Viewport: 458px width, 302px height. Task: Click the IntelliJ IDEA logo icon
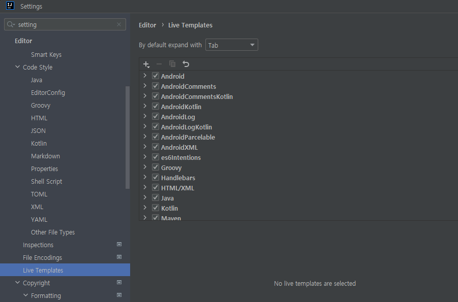click(10, 6)
